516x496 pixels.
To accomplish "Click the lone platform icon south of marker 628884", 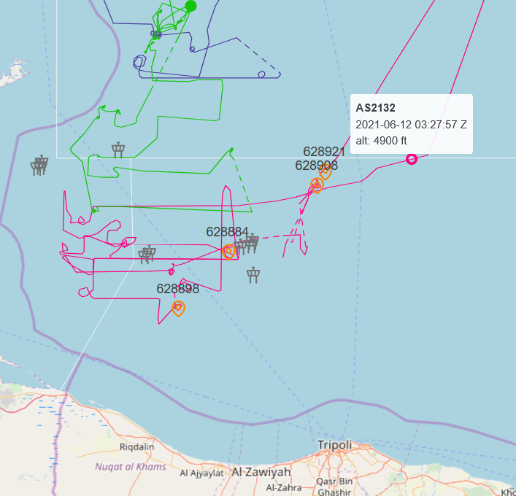I will tap(253, 275).
